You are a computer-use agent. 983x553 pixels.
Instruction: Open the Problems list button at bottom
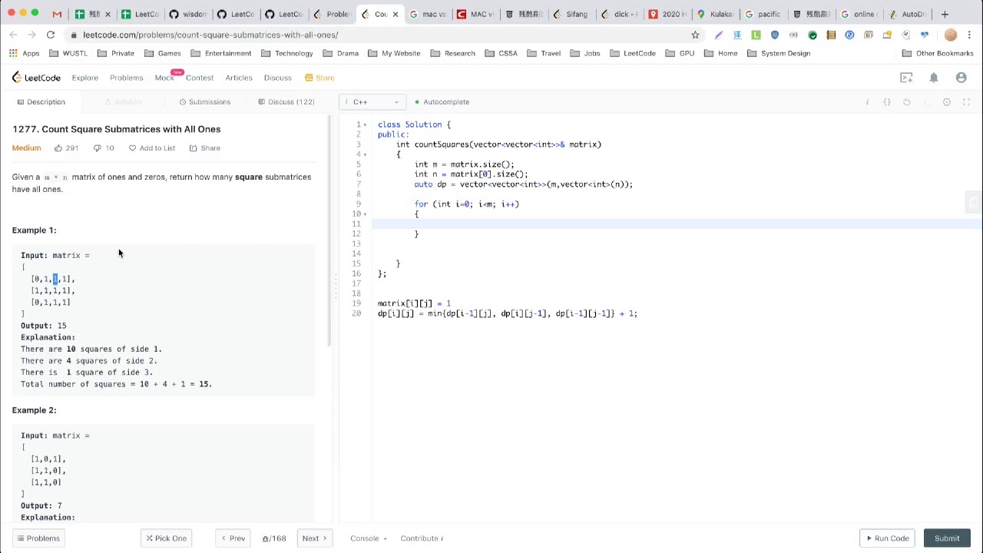[38, 538]
